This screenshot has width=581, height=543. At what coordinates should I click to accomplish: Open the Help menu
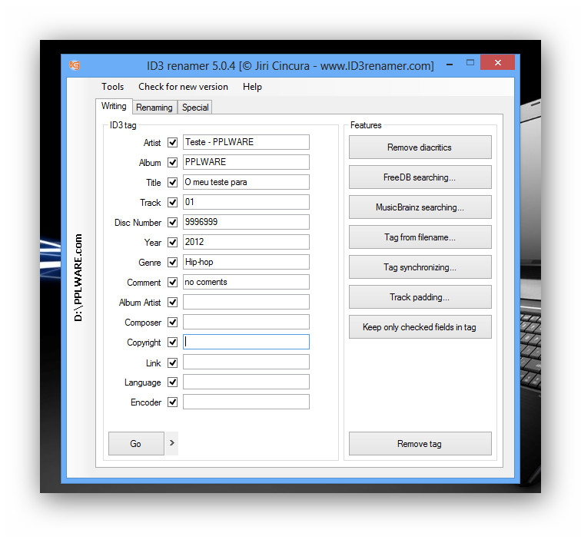pos(252,87)
